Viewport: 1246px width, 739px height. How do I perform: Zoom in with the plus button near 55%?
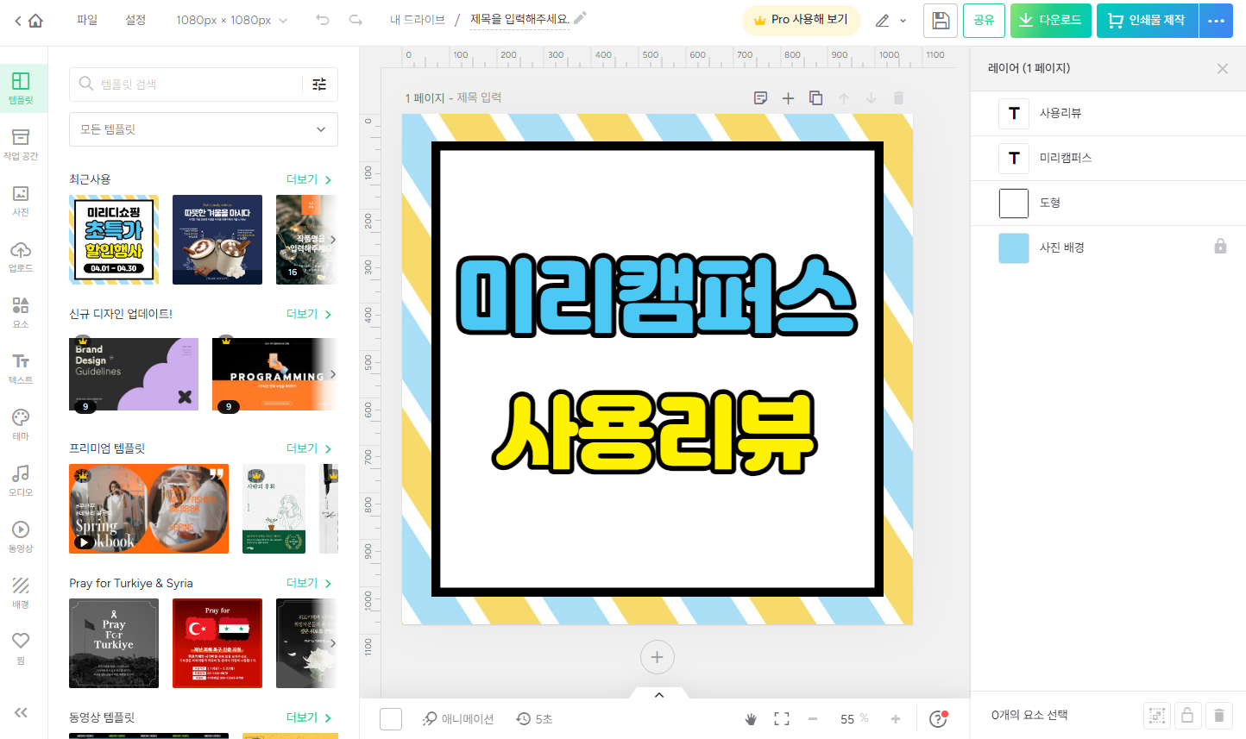[x=896, y=719]
